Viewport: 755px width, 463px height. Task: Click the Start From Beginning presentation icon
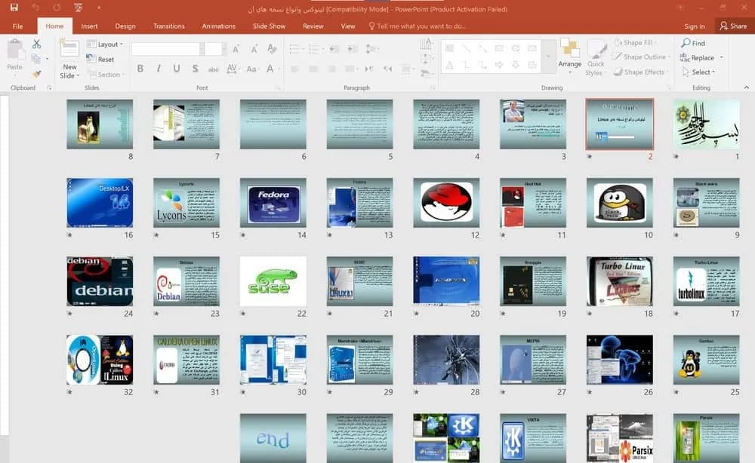[78, 8]
